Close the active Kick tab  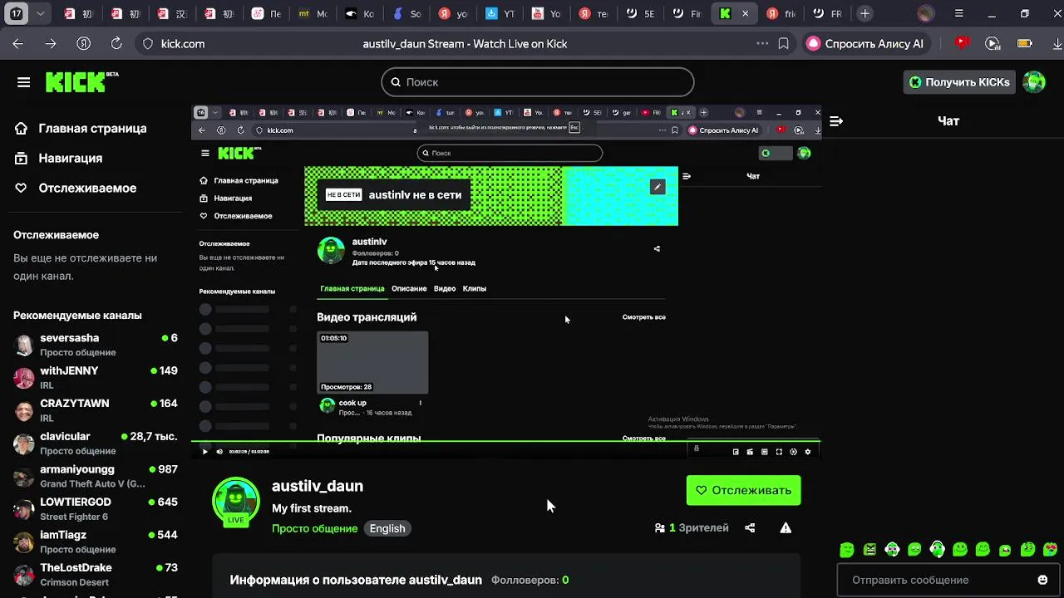(x=745, y=14)
